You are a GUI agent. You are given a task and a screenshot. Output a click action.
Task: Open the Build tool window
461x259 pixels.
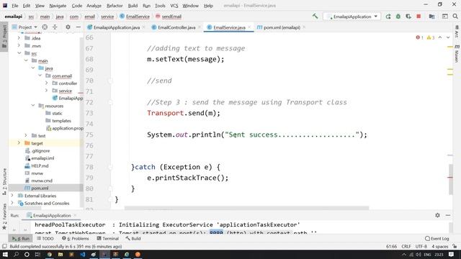point(133,238)
